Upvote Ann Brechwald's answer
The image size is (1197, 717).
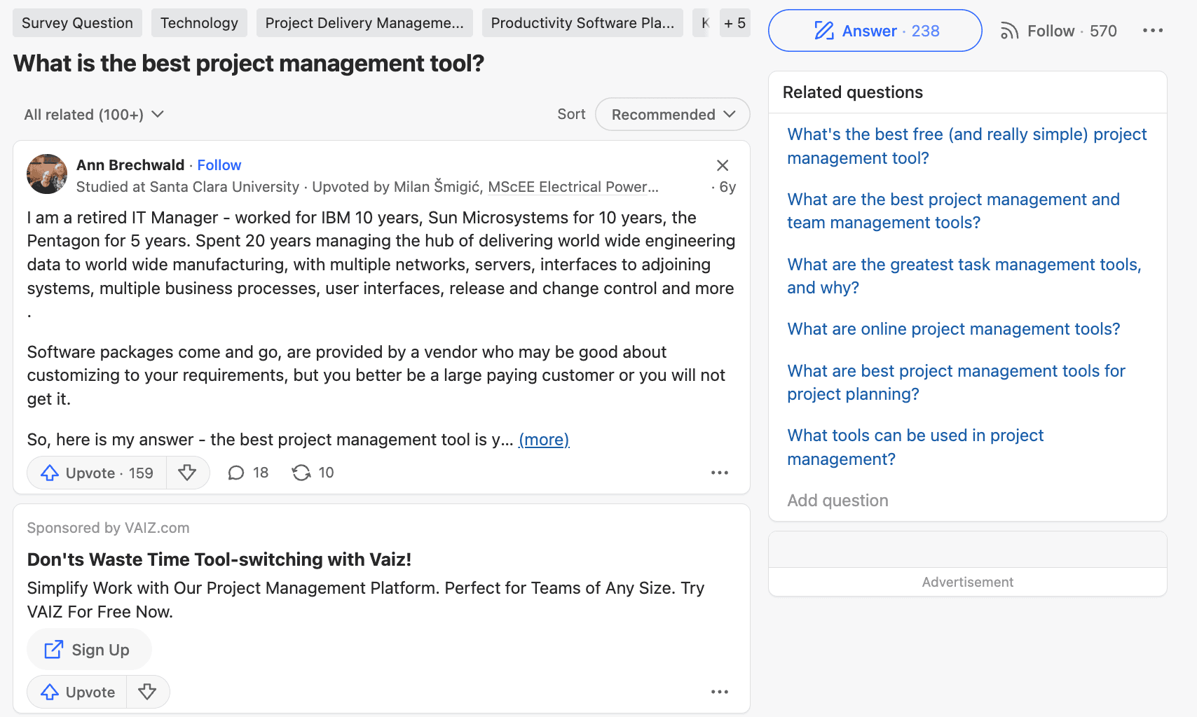tap(97, 473)
